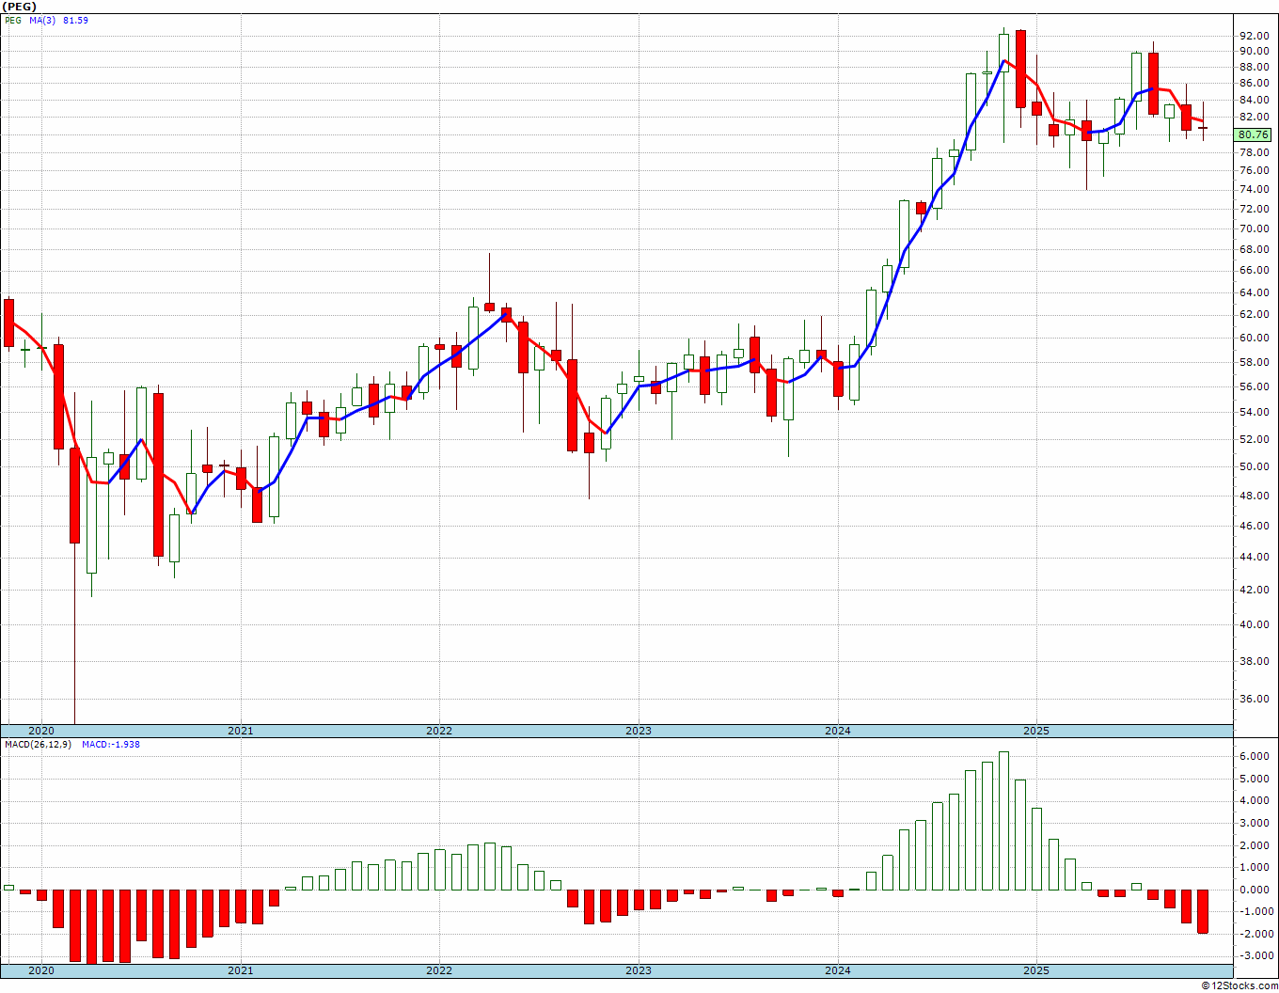Click the -3.000 MACD scale label
The width and height of the screenshot is (1279, 993).
(1253, 955)
